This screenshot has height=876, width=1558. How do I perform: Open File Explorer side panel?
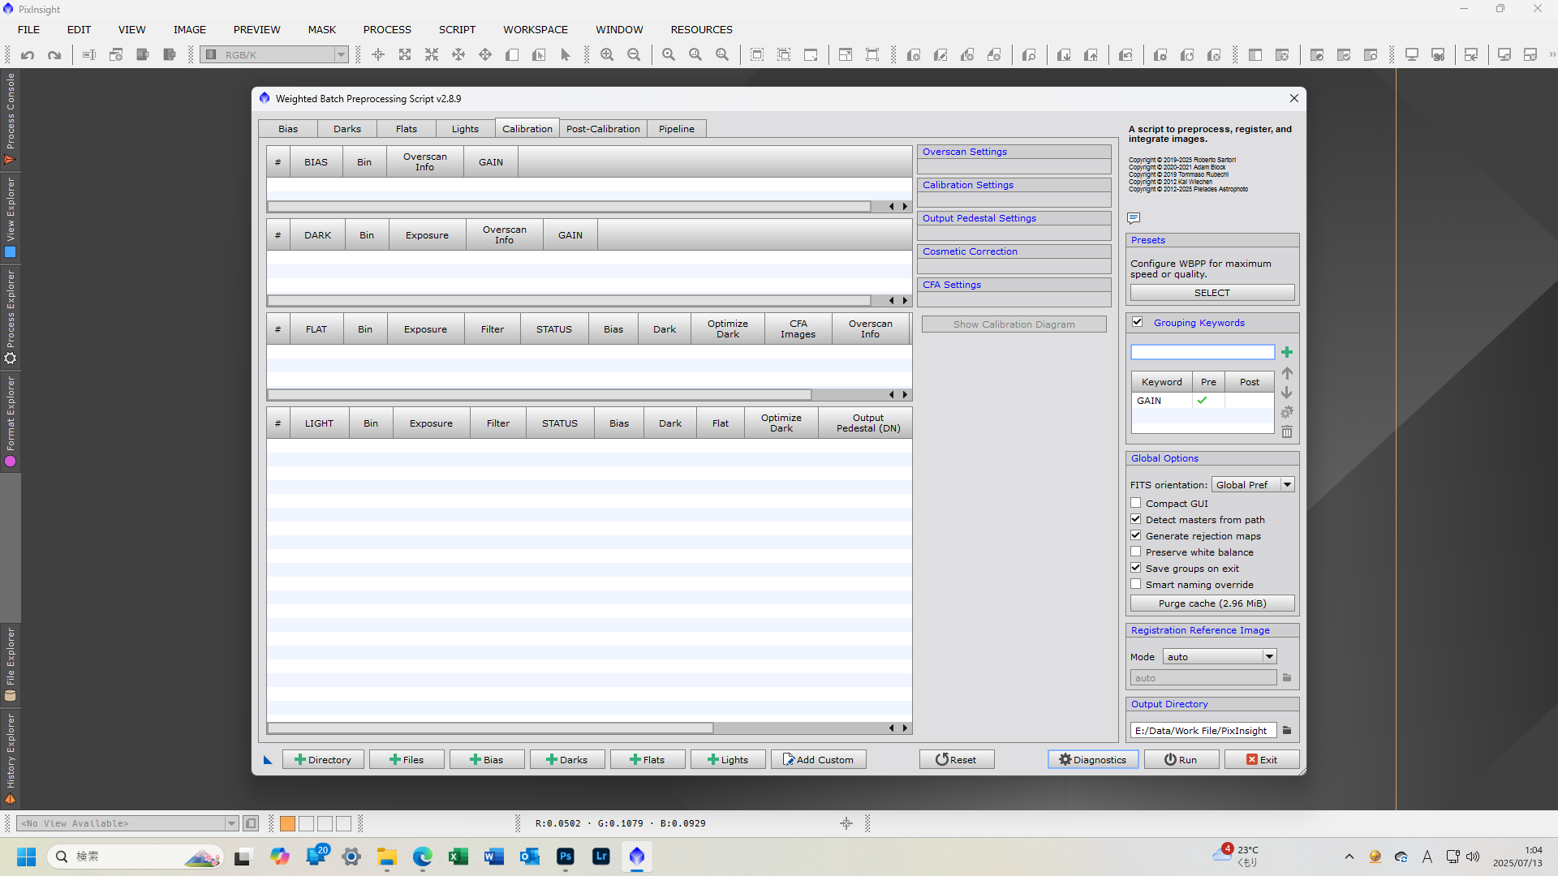(x=11, y=664)
